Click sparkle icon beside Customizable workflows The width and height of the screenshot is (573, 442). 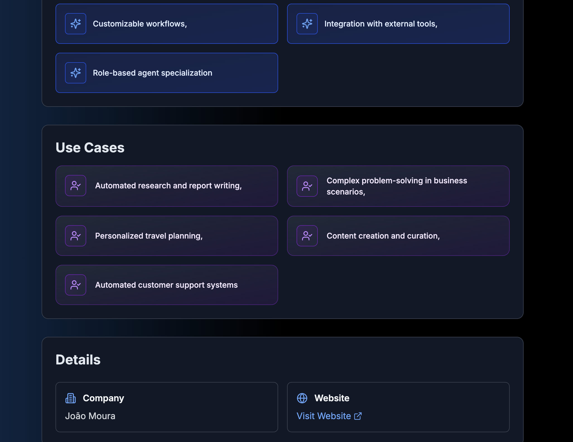tap(76, 24)
